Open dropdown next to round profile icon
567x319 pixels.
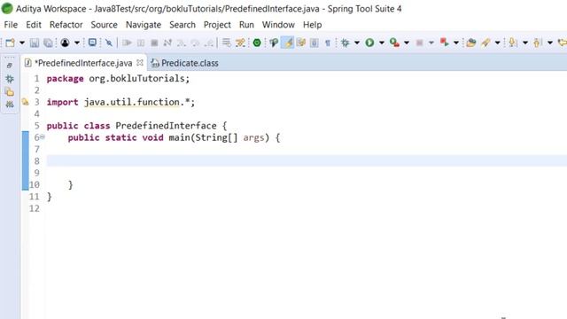pyautogui.click(x=77, y=43)
